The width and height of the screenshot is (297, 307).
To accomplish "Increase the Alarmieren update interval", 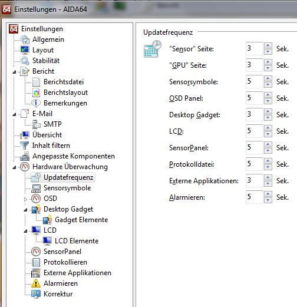I will pyautogui.click(x=268, y=194).
